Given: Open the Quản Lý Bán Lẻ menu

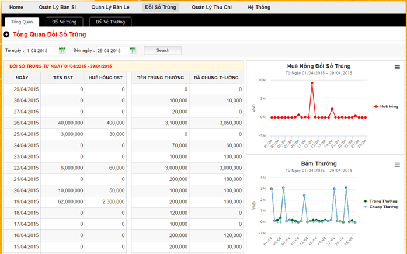Looking at the screenshot, I should [110, 7].
